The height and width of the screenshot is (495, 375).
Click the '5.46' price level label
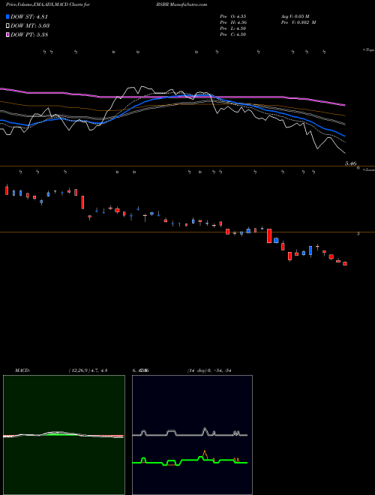[x=351, y=163]
